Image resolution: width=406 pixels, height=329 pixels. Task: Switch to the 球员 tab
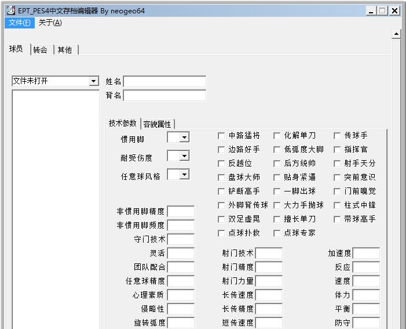coord(16,49)
